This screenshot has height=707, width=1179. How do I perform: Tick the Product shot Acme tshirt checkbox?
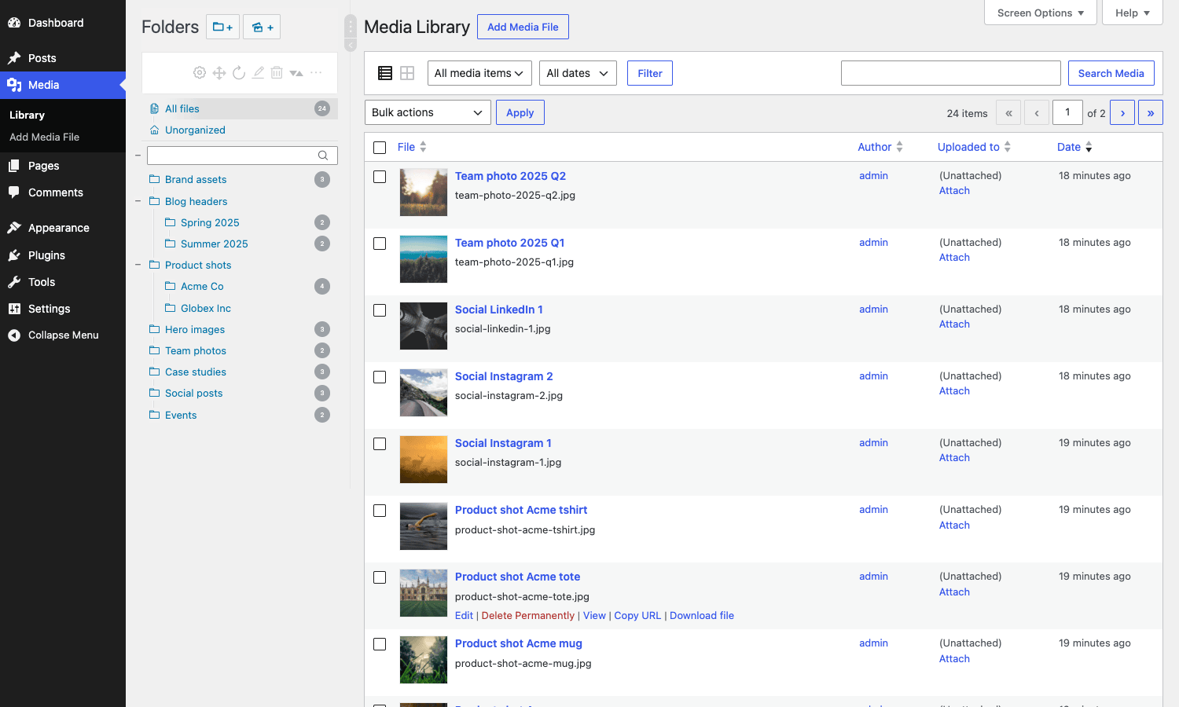point(380,511)
